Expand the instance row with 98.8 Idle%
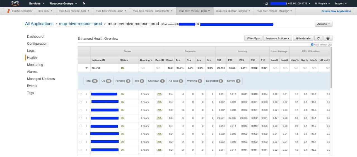 [x=86, y=94]
